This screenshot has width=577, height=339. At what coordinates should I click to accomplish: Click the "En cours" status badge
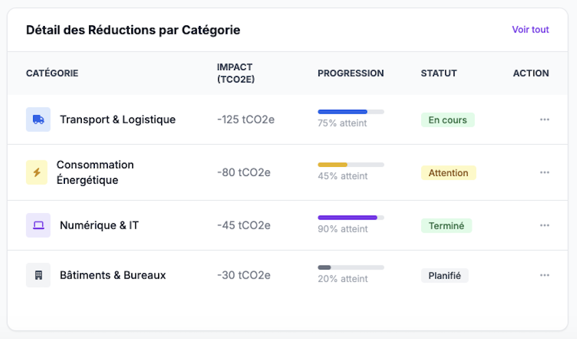coord(448,120)
